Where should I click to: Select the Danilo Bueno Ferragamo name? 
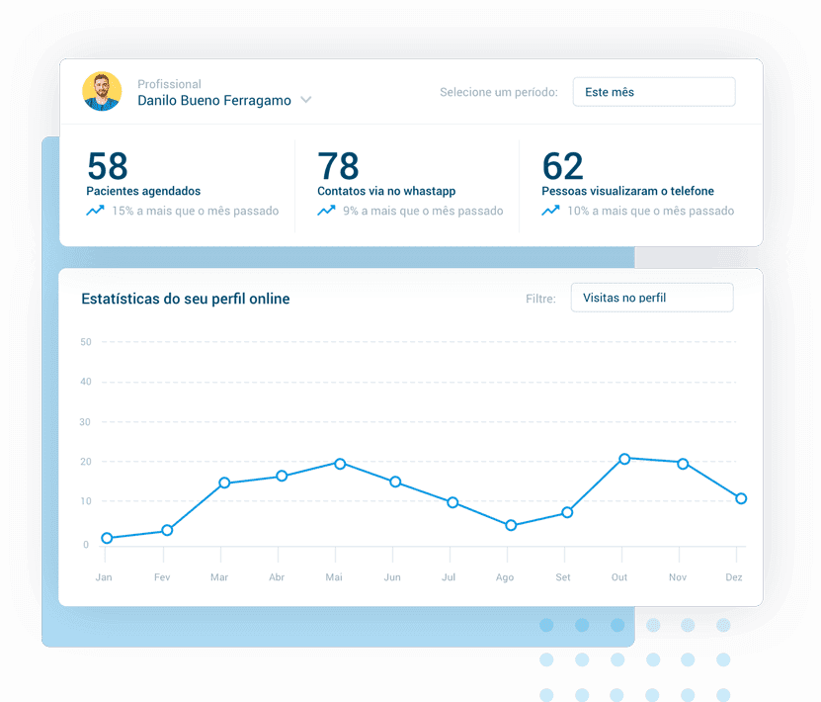[x=213, y=100]
